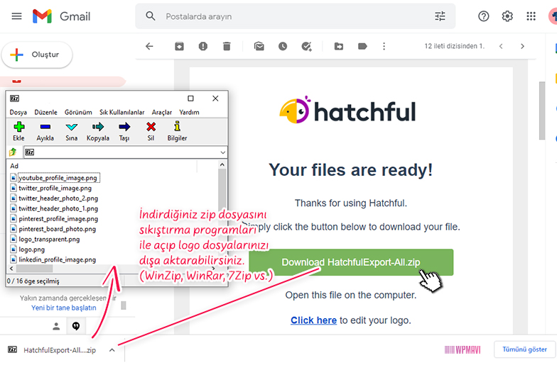Viewport: 557px width, 365px height.
Task: Mark email as unread
Action: [259, 46]
